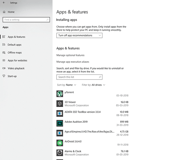Select Age.of.Empires.II.HD entry
Screen dimensions: 175x160
(x=92, y=133)
